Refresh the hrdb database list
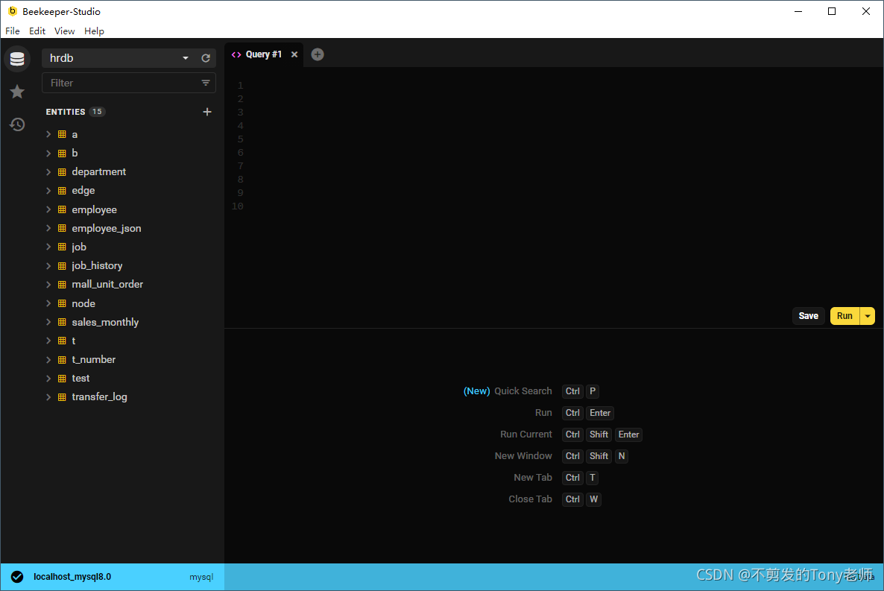This screenshot has height=591, width=884. tap(206, 58)
